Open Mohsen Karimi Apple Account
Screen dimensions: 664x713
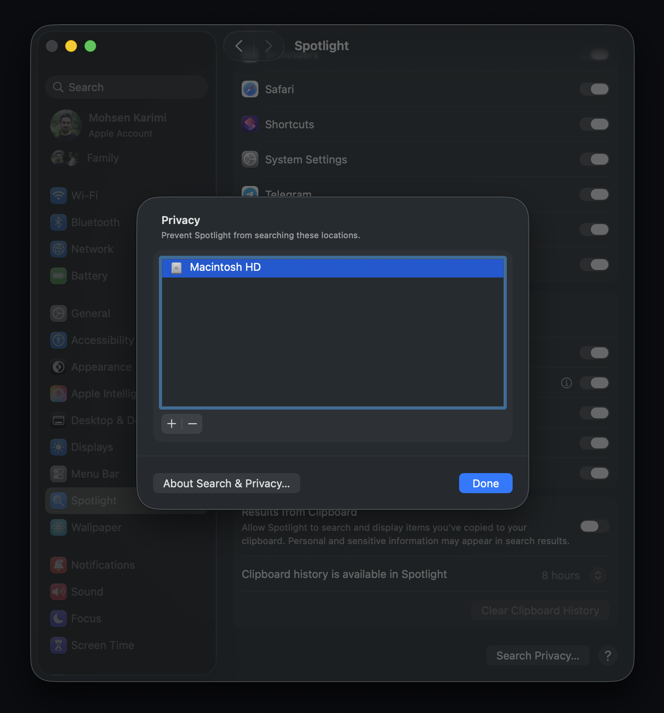[x=127, y=125]
